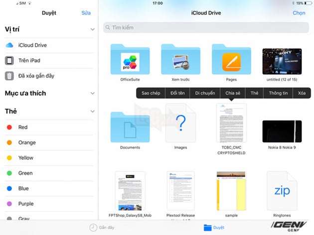Choose Chia sẻ from context menu
Viewport: 314px width, 235px height.
point(233,93)
